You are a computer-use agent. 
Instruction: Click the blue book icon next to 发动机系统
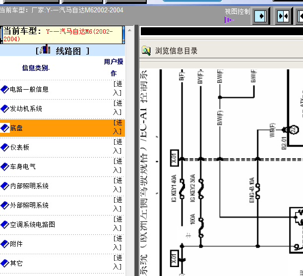point(5,109)
